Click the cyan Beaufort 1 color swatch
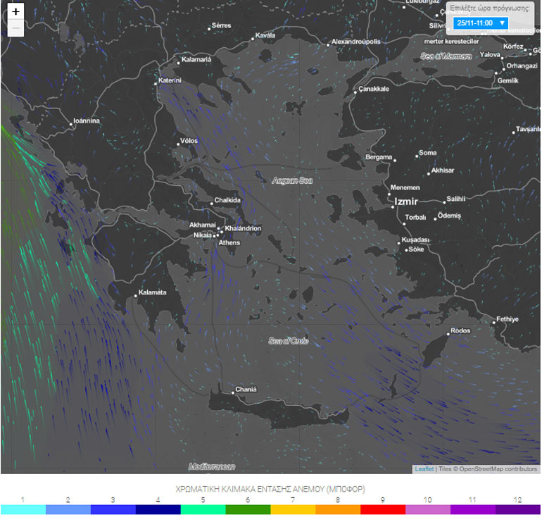 click(23, 509)
